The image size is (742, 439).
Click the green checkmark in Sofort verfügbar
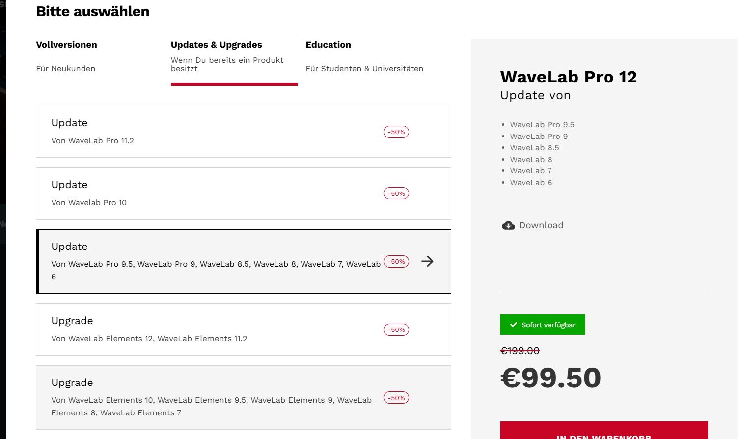pos(514,325)
